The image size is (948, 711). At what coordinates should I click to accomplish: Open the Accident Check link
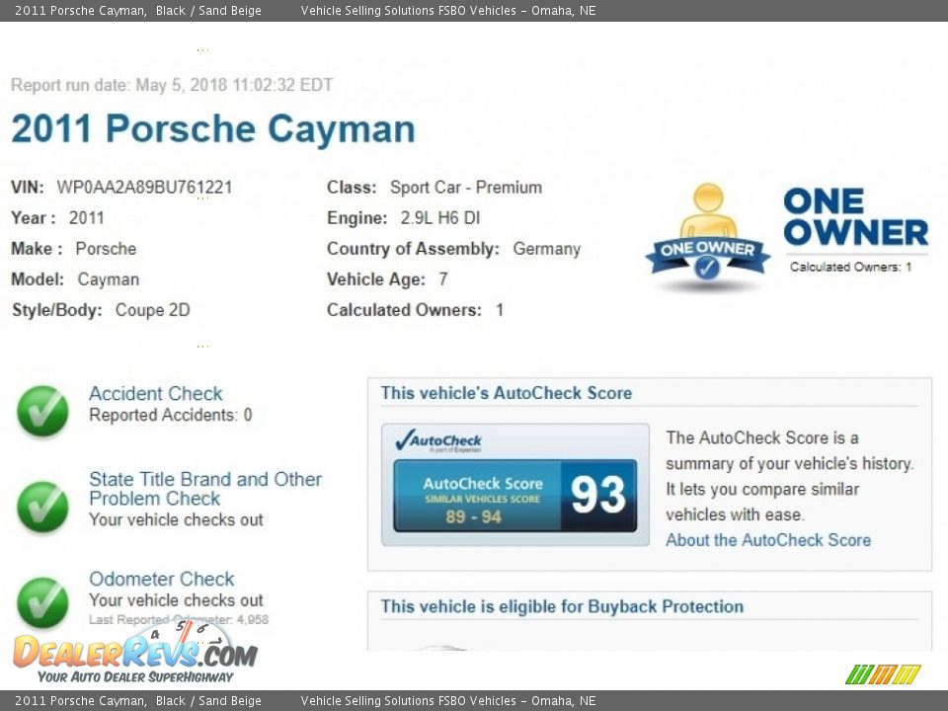point(155,394)
